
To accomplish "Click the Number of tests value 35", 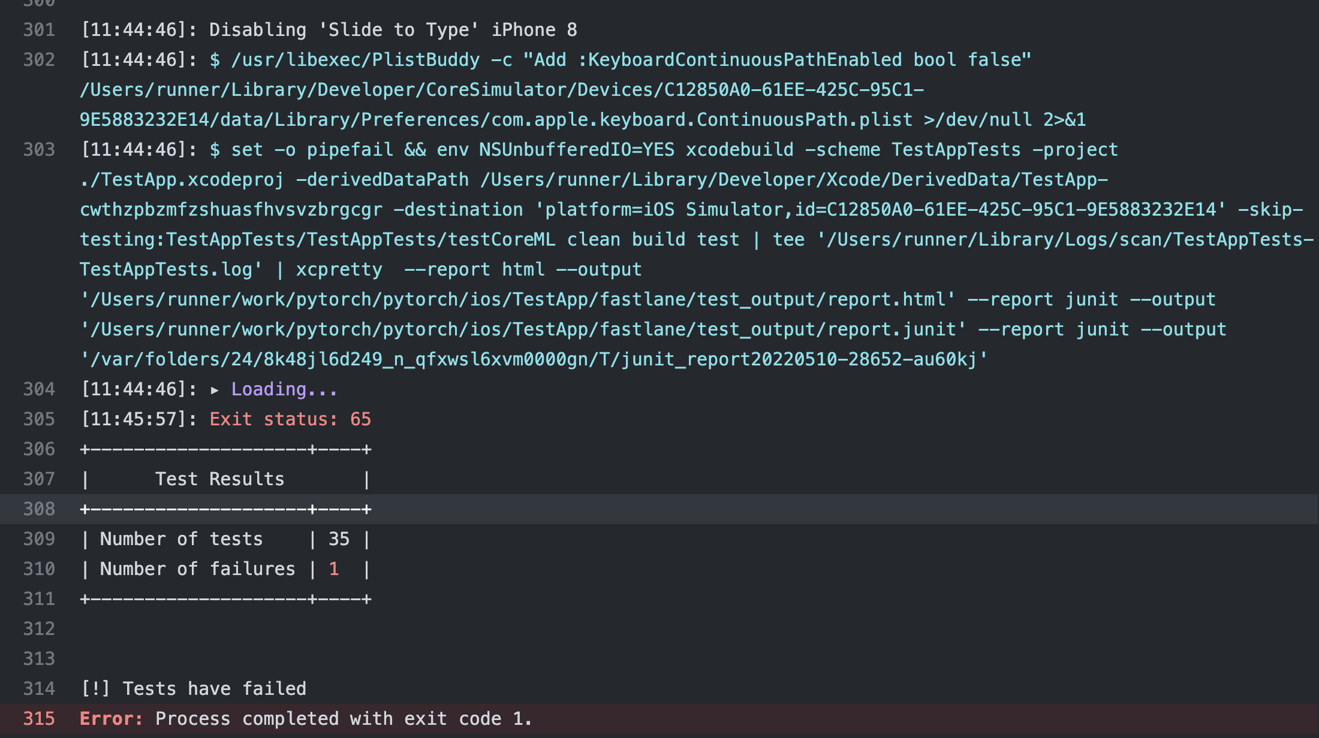I will [x=339, y=539].
